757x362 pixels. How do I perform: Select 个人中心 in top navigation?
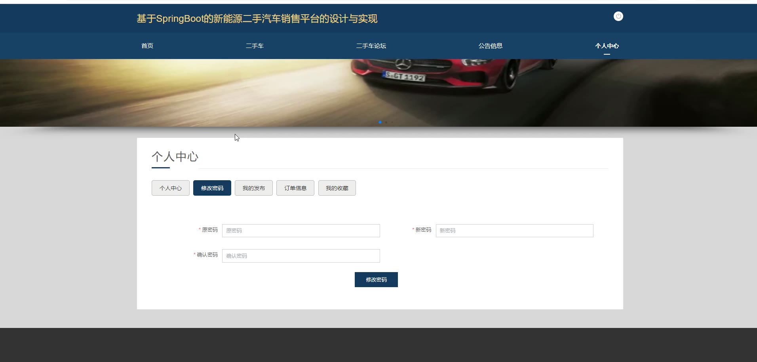click(607, 46)
